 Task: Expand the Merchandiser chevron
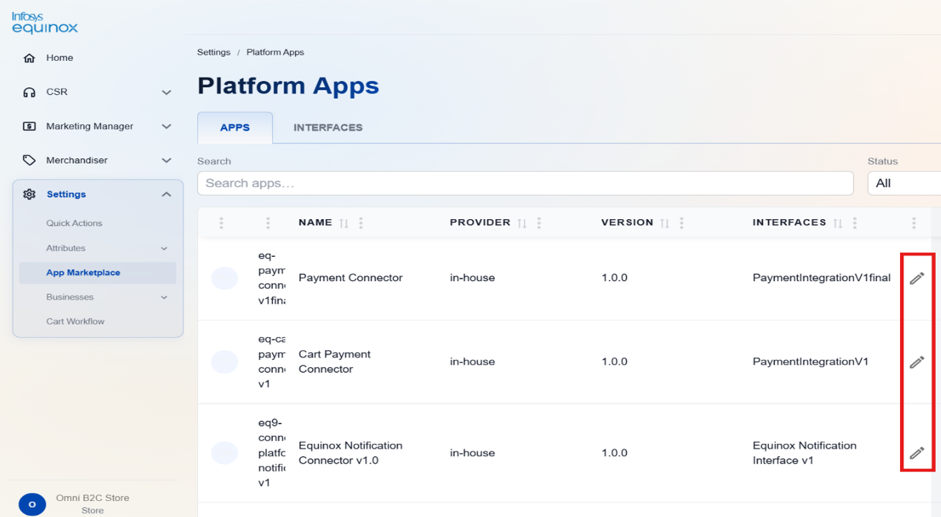167,160
